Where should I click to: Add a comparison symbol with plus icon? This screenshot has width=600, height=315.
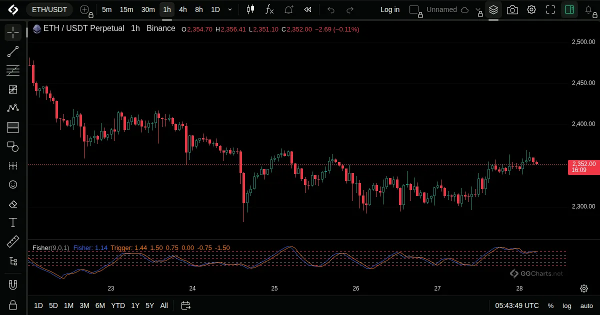(85, 9)
